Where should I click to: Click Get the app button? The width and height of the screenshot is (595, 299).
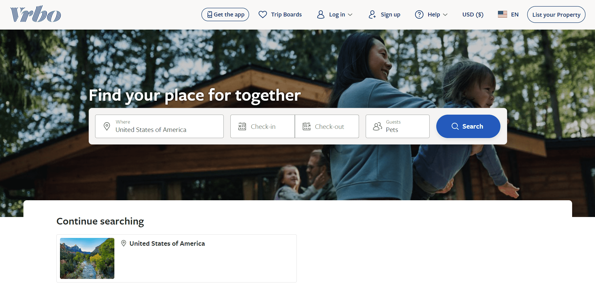(225, 15)
